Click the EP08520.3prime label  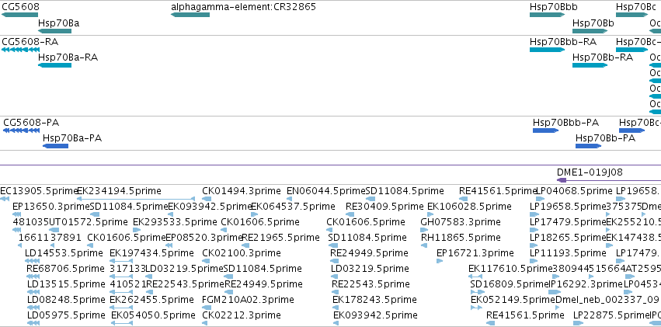click(204, 238)
